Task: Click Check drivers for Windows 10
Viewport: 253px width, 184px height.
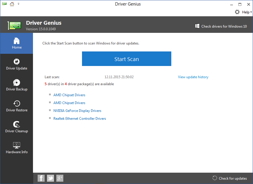Action: tap(221, 26)
